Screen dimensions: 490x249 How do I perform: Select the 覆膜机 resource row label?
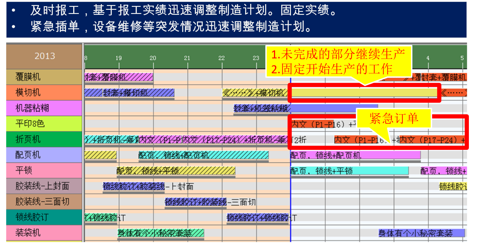tap(44, 77)
